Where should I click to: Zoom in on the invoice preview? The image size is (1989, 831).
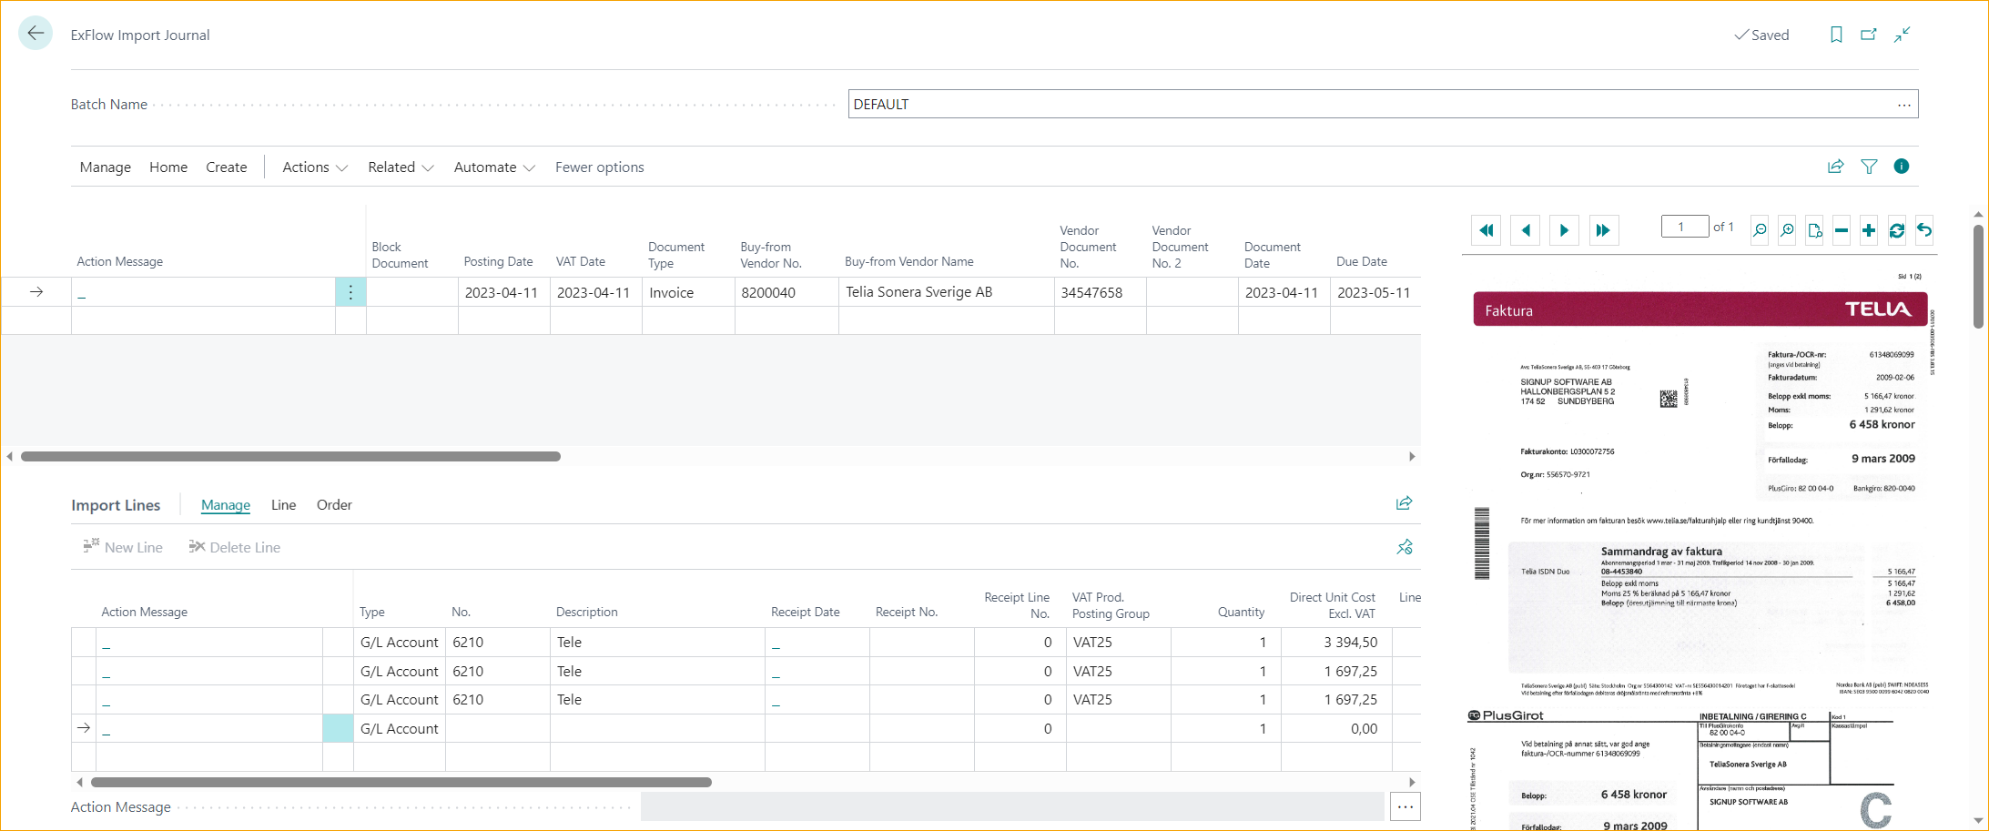point(1786,230)
